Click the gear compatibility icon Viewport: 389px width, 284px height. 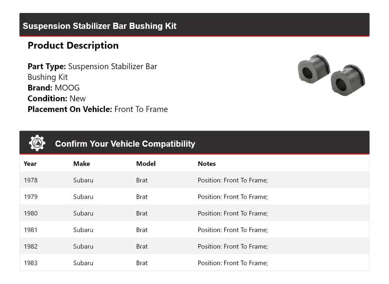pos(37,143)
